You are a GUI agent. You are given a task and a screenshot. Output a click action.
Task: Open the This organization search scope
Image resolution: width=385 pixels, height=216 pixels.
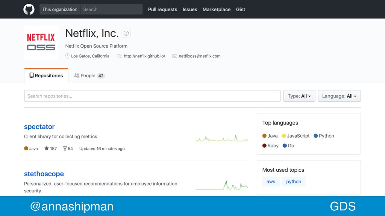(60, 9)
